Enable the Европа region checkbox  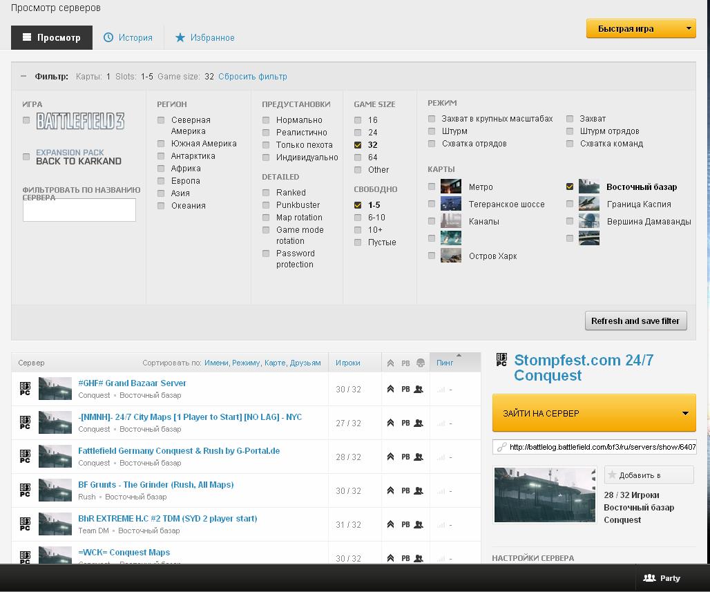tap(161, 181)
